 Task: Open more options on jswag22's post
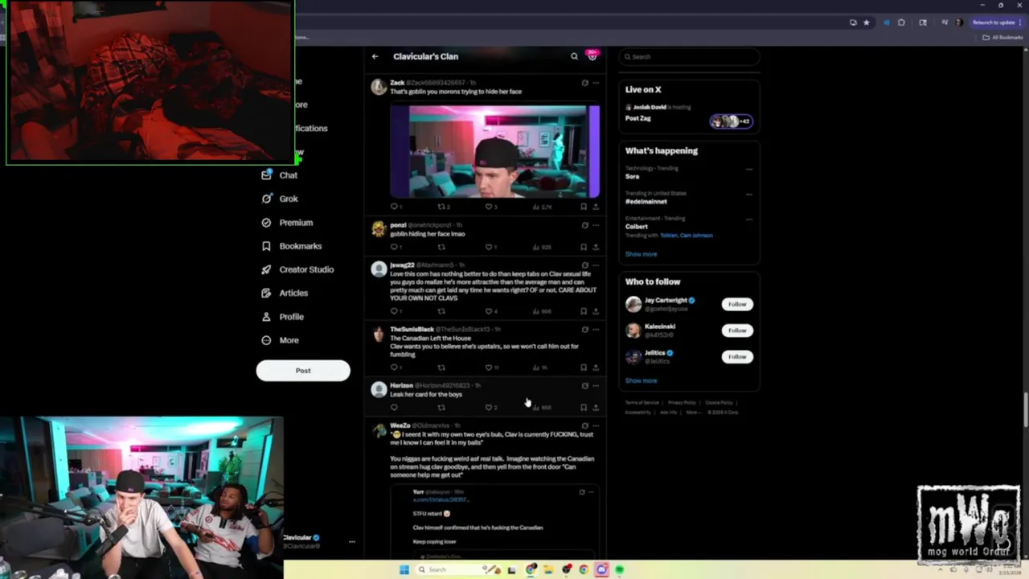tap(596, 265)
